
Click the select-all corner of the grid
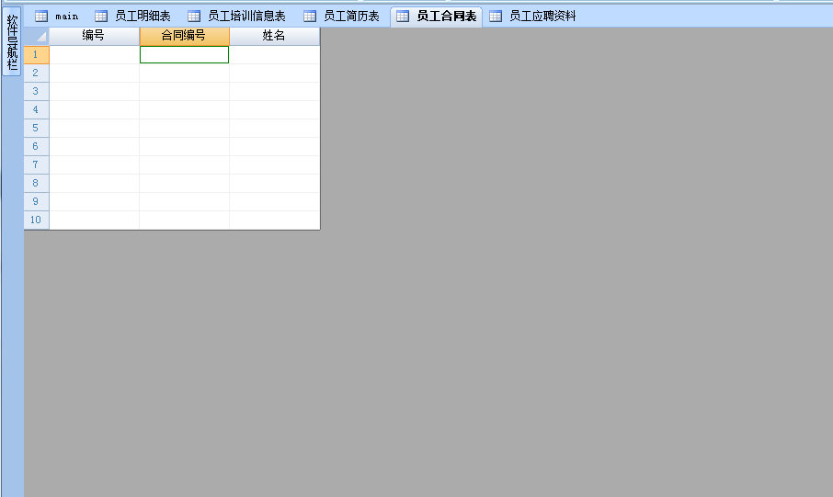point(37,36)
